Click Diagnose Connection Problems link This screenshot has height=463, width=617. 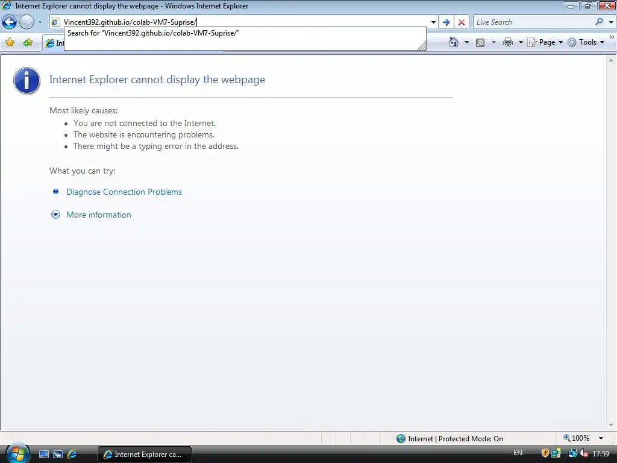click(x=124, y=192)
